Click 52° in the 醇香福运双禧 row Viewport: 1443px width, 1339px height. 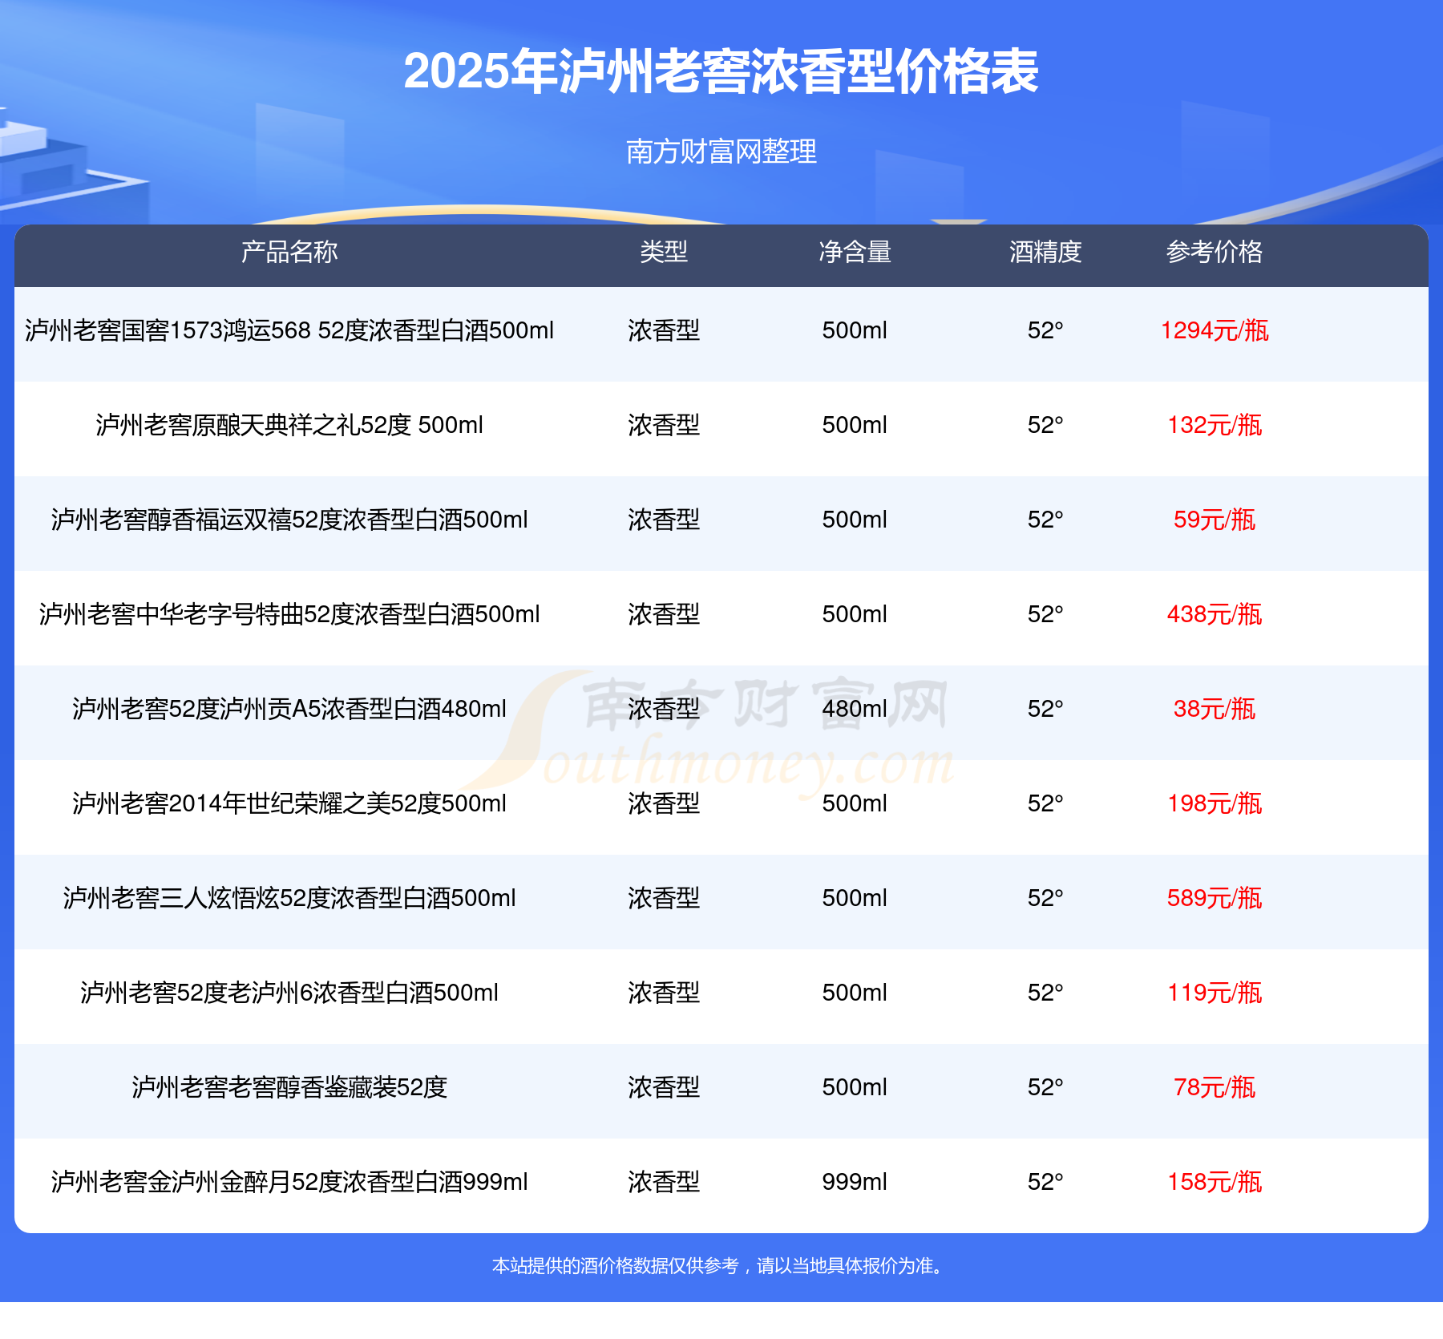[x=1045, y=520]
